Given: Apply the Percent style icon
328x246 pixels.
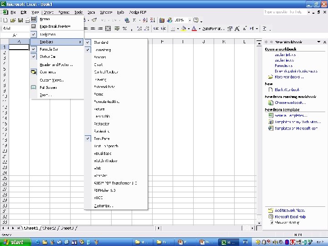Looking at the screenshot, I should (x=125, y=29).
